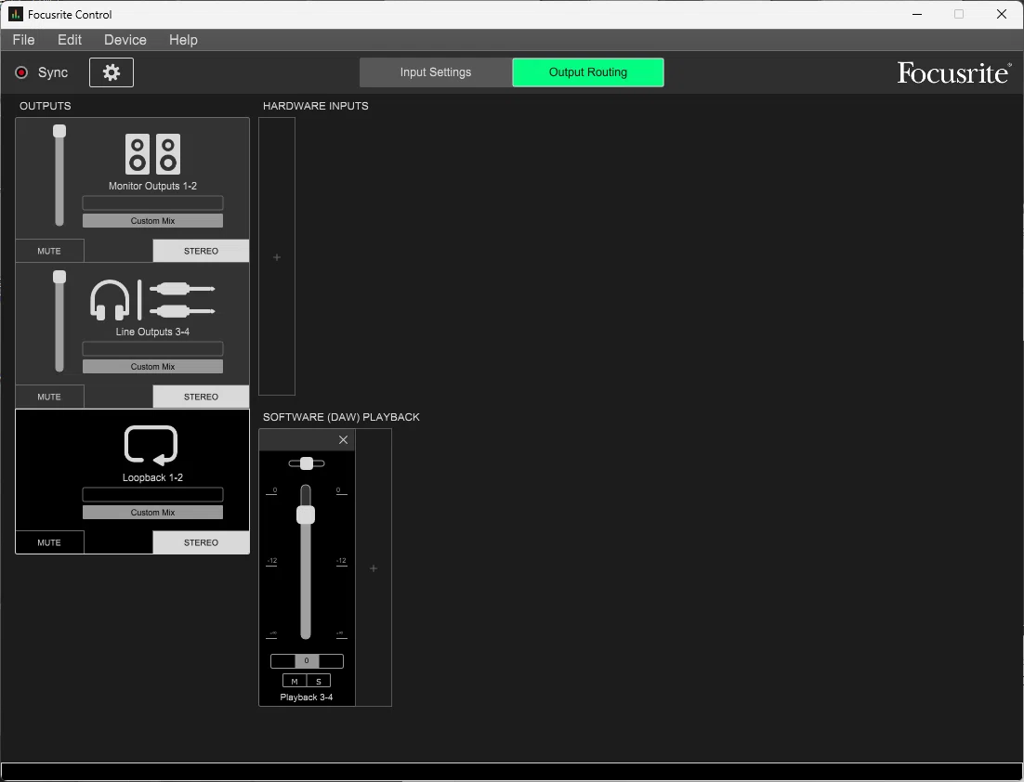
Task: Toggle STEREO for Monitor Outputs 1-2
Action: coord(201,251)
